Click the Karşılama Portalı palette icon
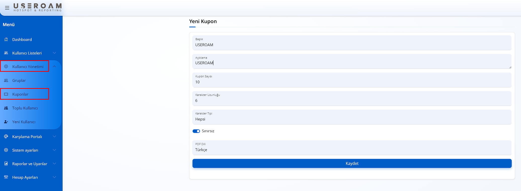The image size is (521, 191). pos(6,137)
